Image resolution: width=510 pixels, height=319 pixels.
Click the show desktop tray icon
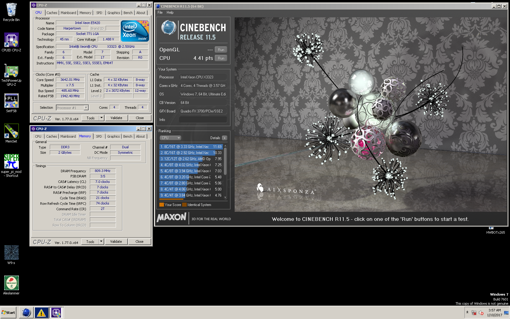click(x=506, y=313)
